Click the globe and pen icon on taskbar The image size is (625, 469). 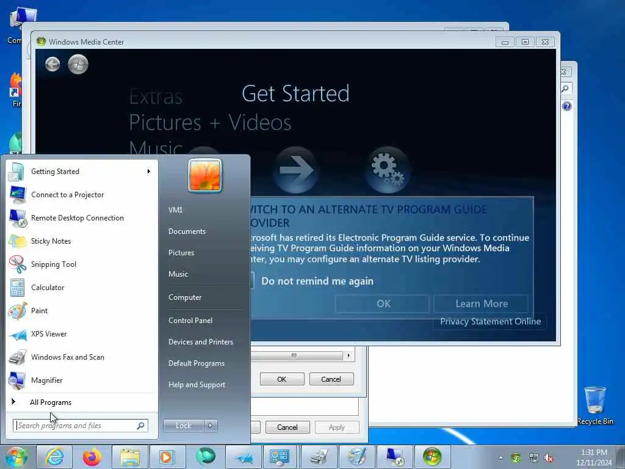(x=356, y=457)
